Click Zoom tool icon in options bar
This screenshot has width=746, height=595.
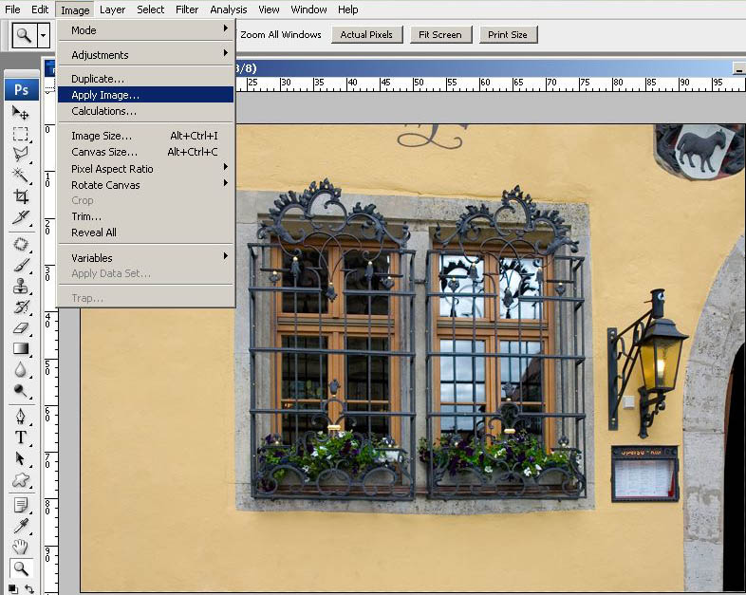coord(24,35)
